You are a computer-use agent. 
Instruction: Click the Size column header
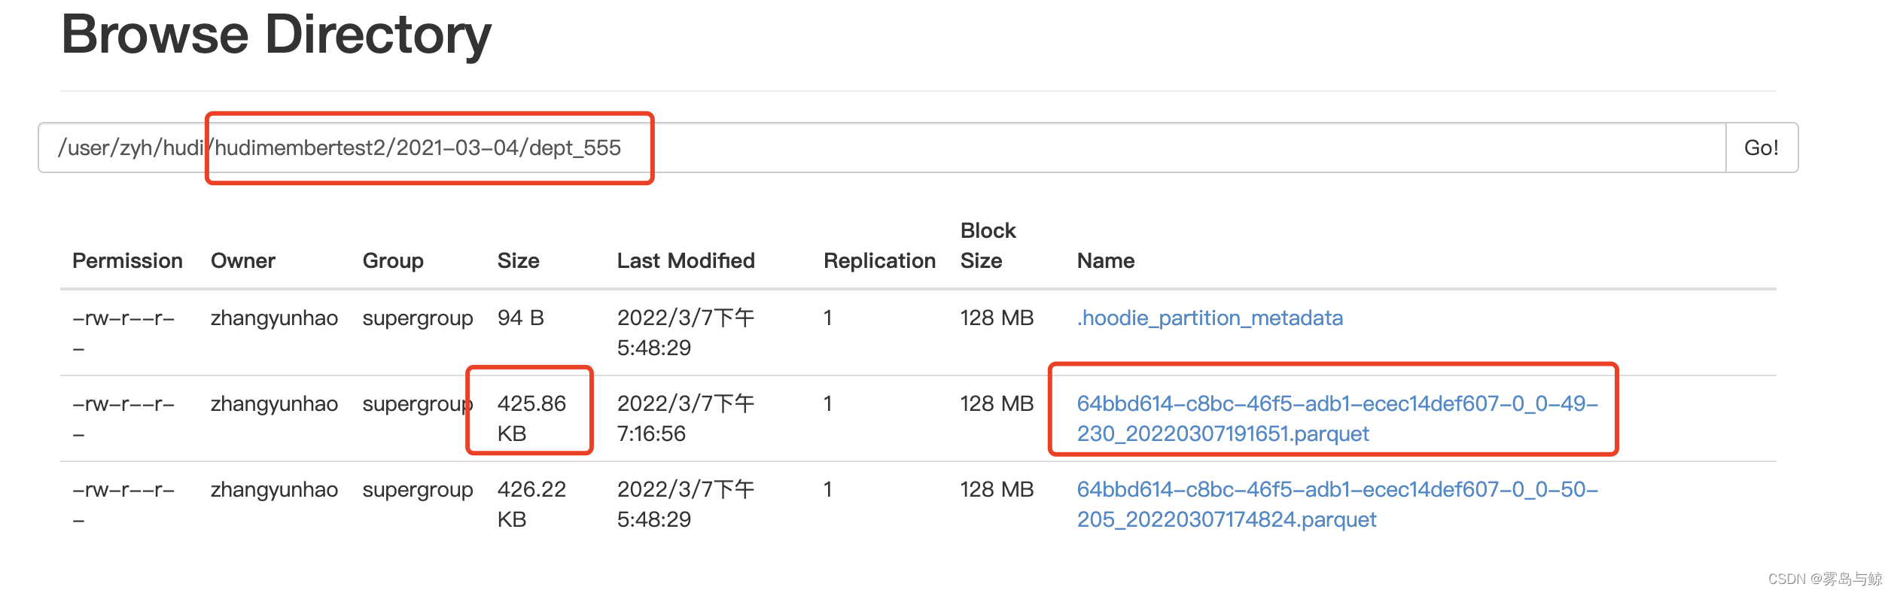(518, 261)
